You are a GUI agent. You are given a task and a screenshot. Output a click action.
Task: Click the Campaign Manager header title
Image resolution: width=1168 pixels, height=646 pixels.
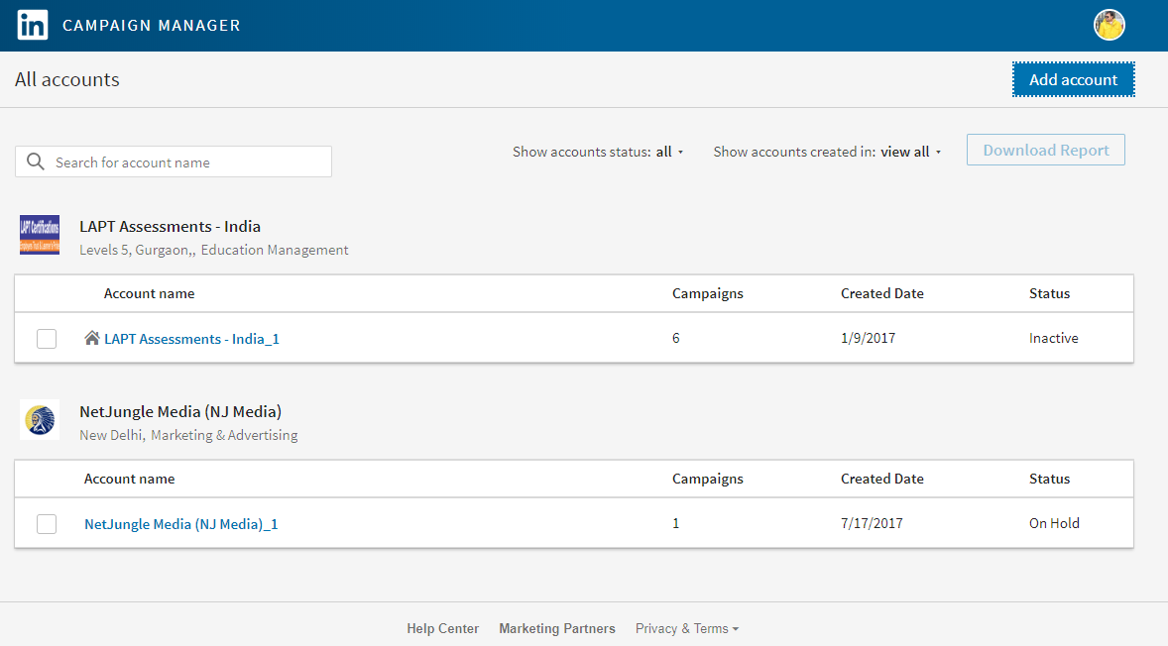click(x=152, y=26)
